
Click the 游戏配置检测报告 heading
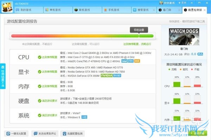[x=22, y=21]
